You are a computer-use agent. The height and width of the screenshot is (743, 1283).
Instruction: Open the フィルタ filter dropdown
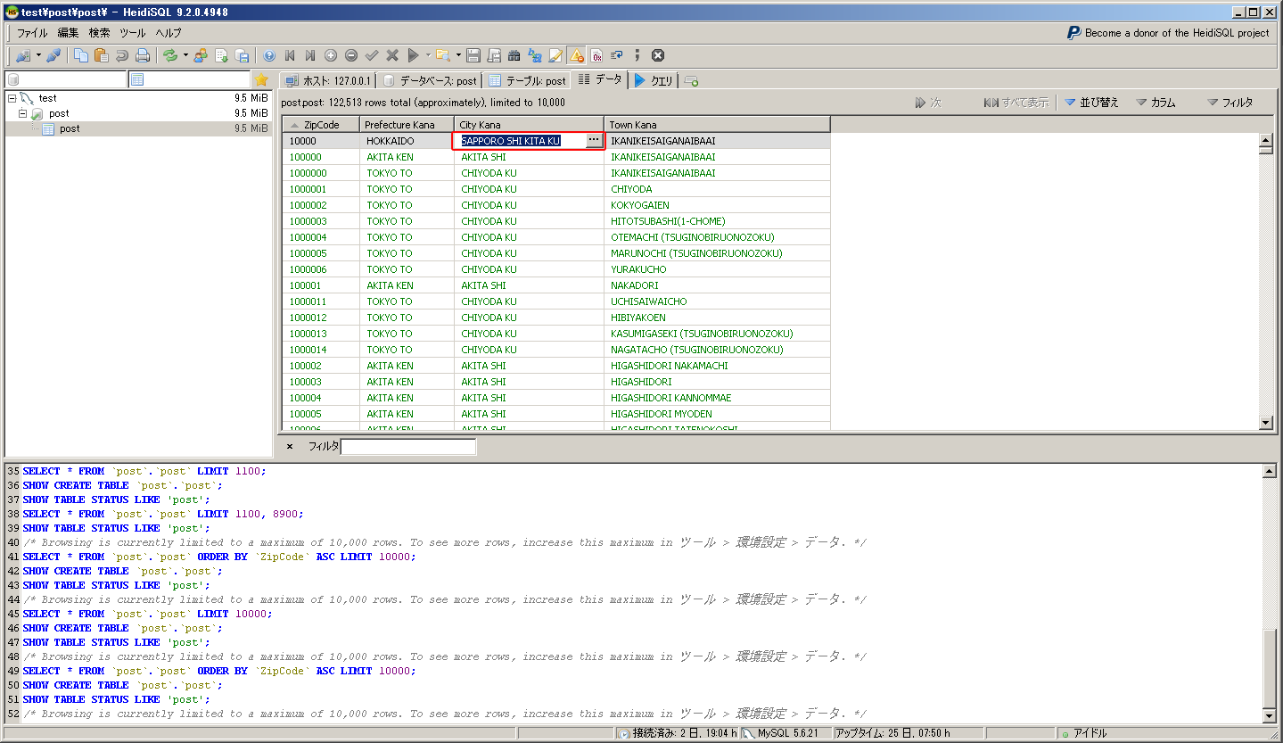tap(1230, 103)
